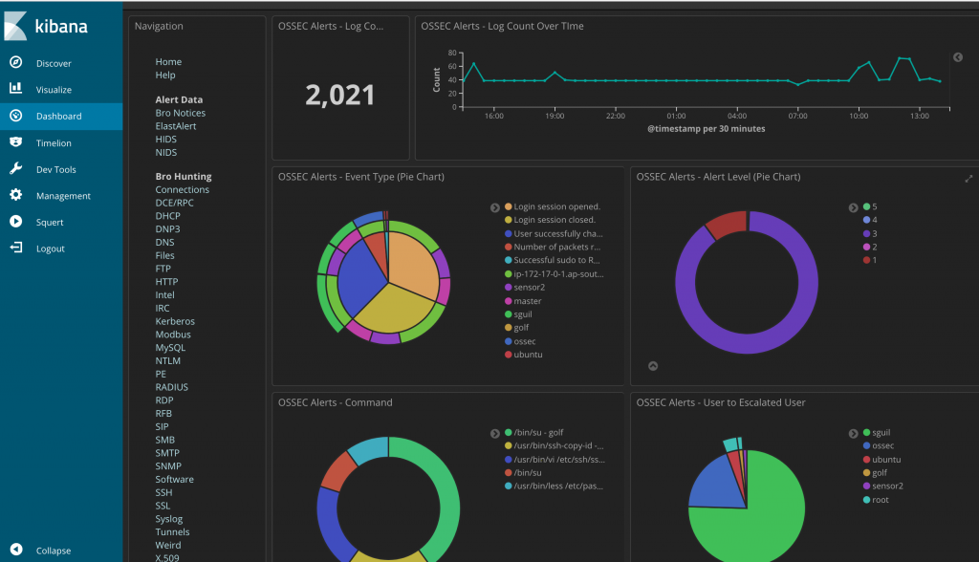Open Dev Tools wrench icon
This screenshot has width=979, height=562.
point(15,169)
